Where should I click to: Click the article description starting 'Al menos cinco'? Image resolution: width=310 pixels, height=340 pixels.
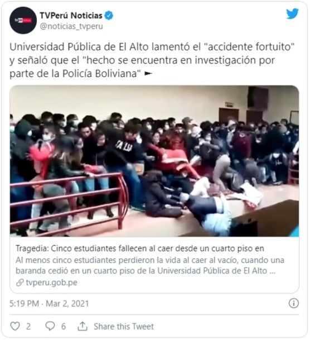click(150, 265)
